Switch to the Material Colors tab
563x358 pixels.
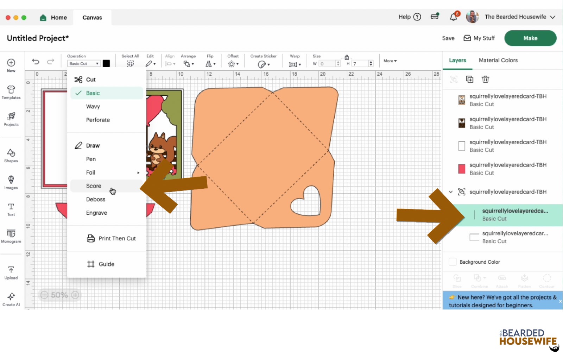498,60
